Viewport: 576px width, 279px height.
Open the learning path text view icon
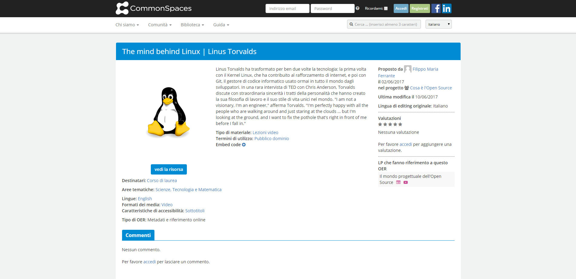pos(398,182)
